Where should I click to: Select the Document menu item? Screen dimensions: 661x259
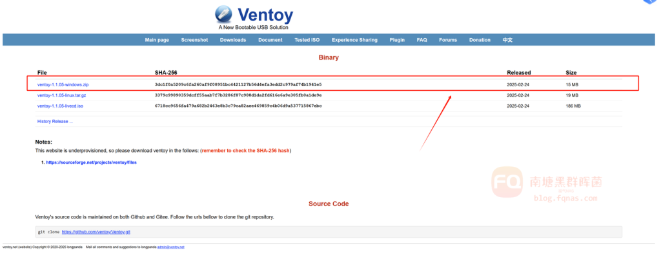tap(270, 40)
